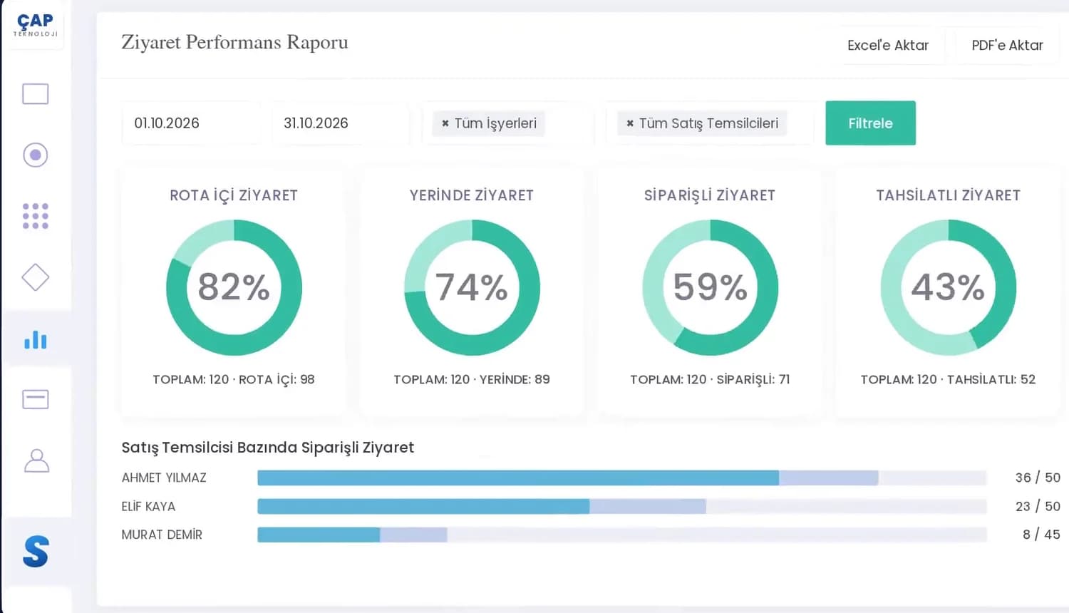Apply filters with the Filtrele button
The height and width of the screenshot is (613, 1069).
coord(870,123)
